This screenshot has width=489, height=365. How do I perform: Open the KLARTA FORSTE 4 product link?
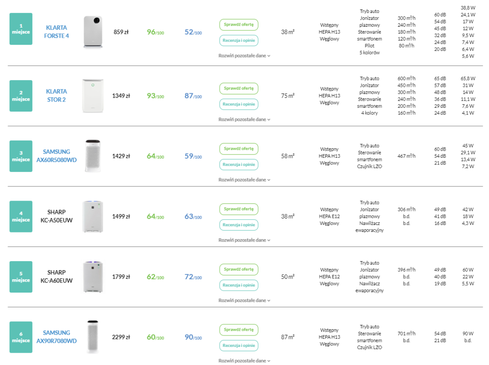point(56,32)
